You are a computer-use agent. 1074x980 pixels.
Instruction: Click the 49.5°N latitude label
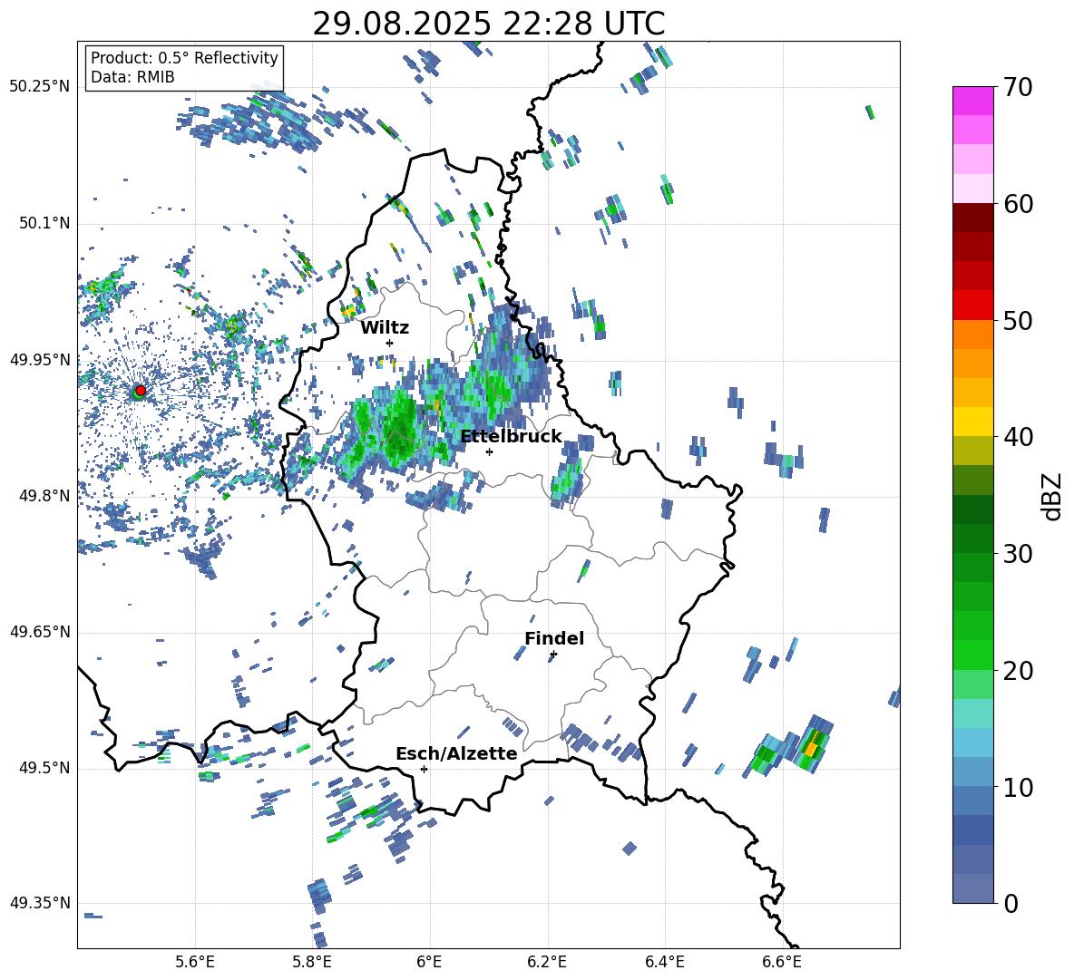44,768
